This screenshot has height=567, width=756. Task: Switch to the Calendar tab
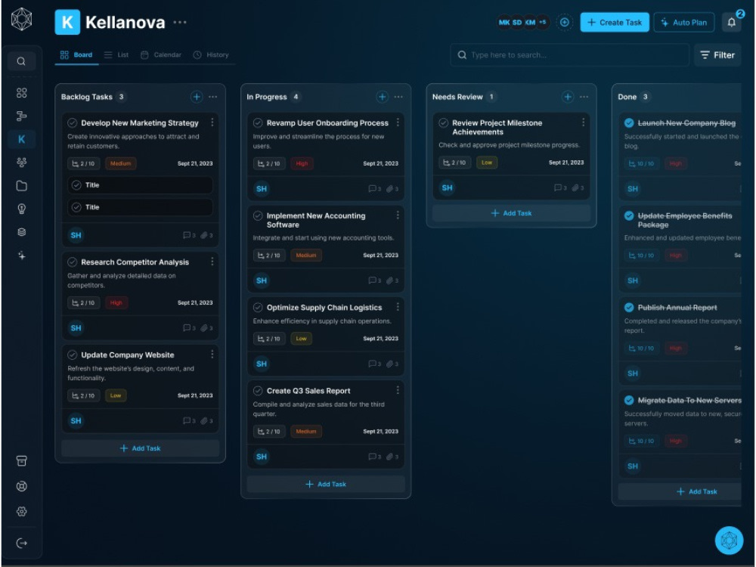(161, 54)
